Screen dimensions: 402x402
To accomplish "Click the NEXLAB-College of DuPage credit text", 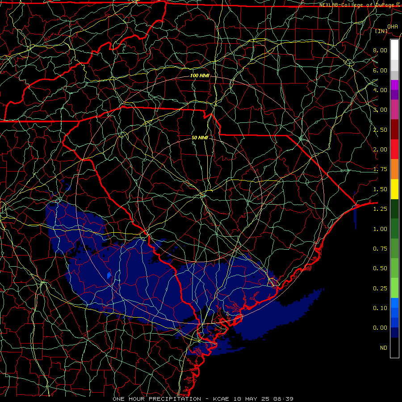I will (x=359, y=5).
